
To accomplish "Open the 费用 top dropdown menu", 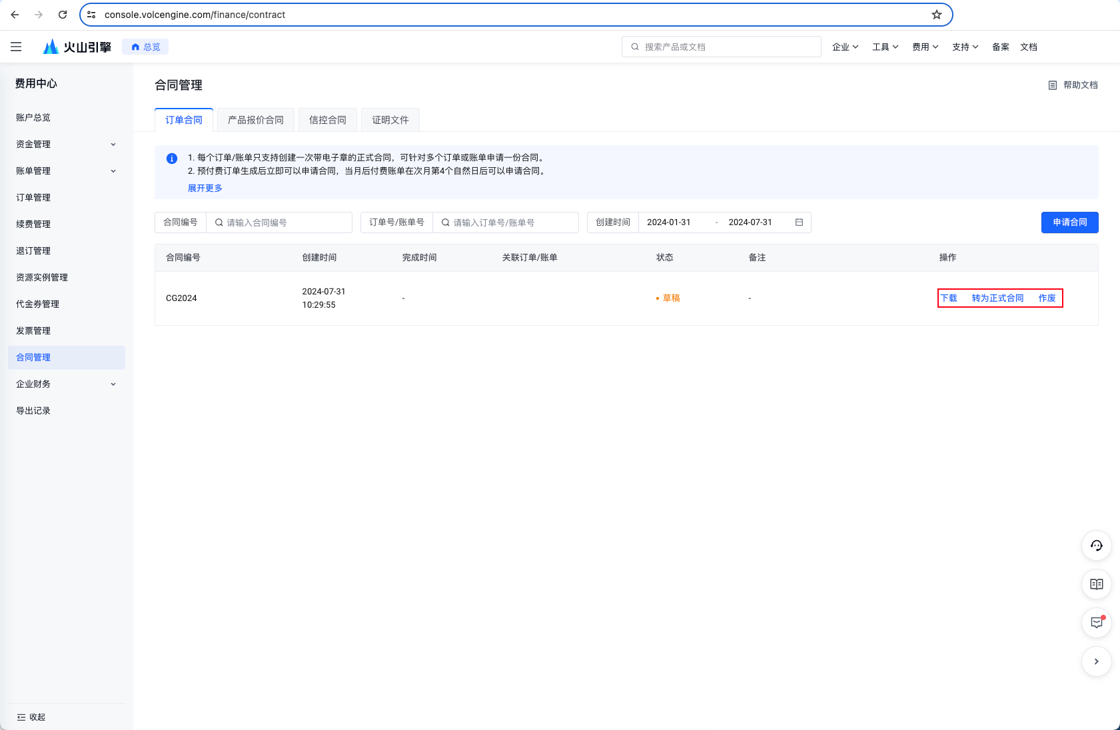I will (x=925, y=47).
